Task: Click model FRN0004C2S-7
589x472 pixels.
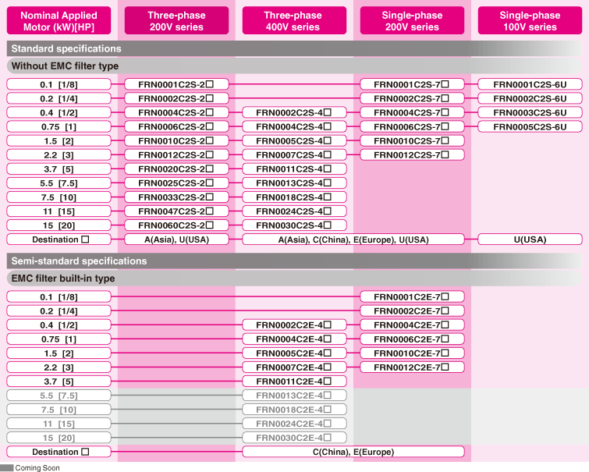Action: 412,112
